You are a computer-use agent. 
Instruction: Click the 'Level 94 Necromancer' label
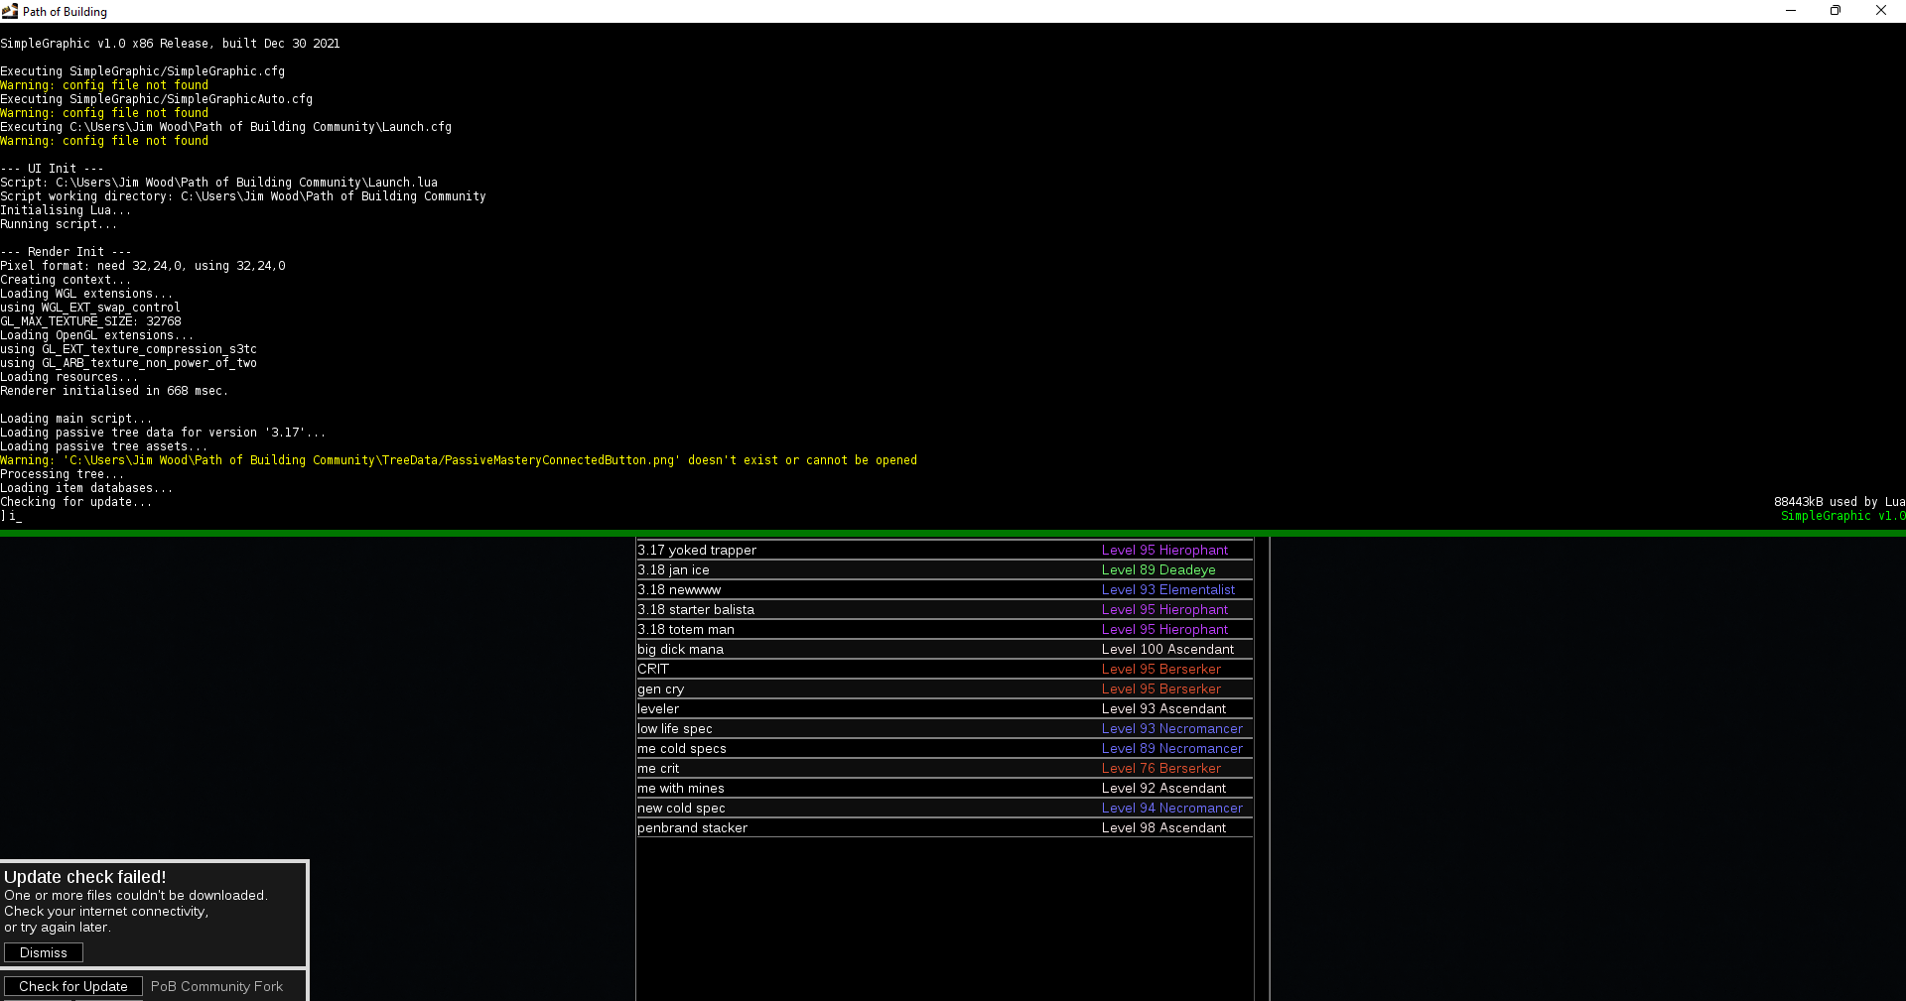point(1172,808)
